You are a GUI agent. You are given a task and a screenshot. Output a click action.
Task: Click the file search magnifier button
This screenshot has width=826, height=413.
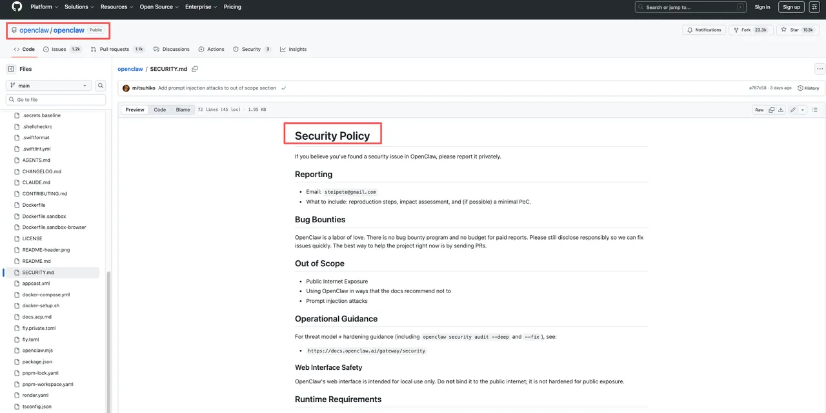pos(101,86)
